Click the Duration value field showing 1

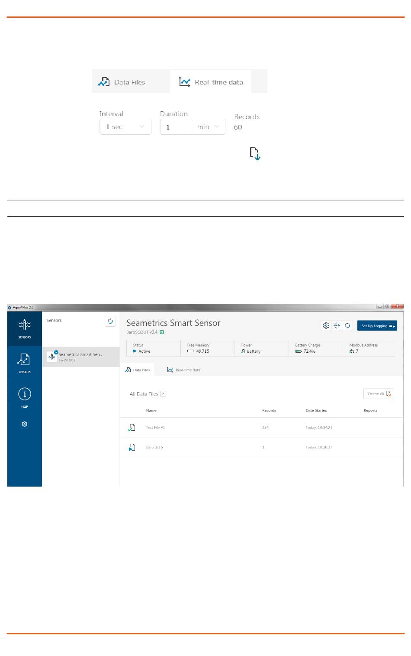[x=176, y=127]
